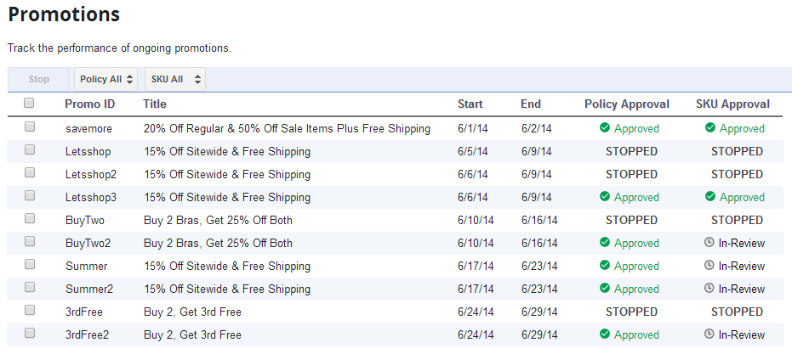
Task: Click the green Approved checkmark icon for savemore policy
Action: (605, 128)
